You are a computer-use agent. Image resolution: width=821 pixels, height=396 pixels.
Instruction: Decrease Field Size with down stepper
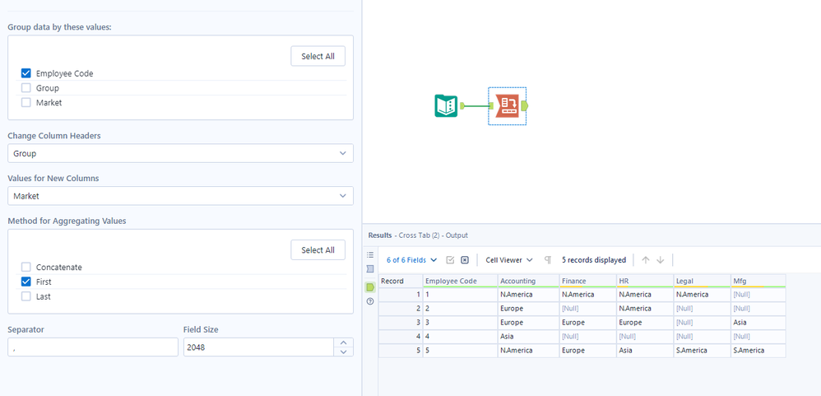344,352
